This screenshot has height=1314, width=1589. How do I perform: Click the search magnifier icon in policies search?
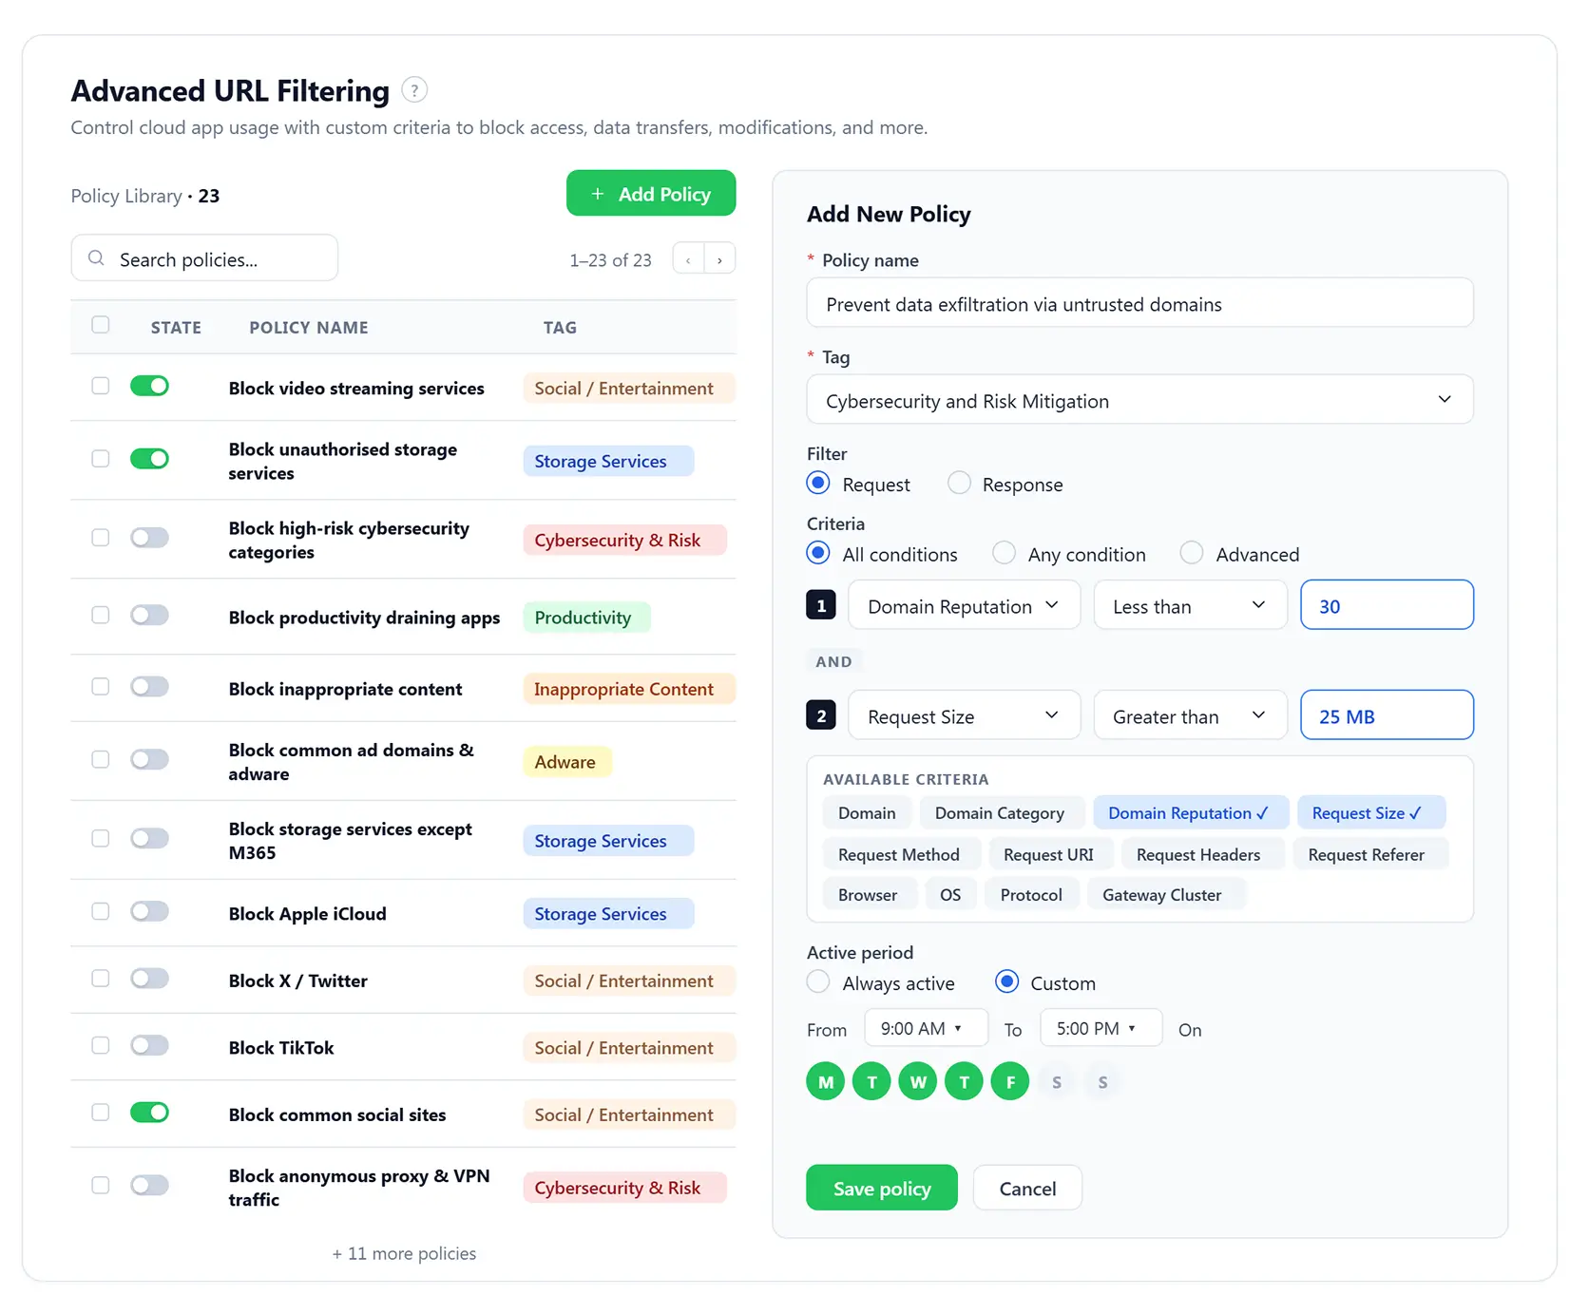[96, 258]
